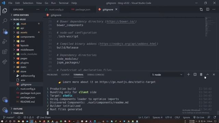Image resolution: width=219 pixels, height=123 pixels.
Task: Select the terminal dropdown '1: node'
Action: tap(167, 75)
